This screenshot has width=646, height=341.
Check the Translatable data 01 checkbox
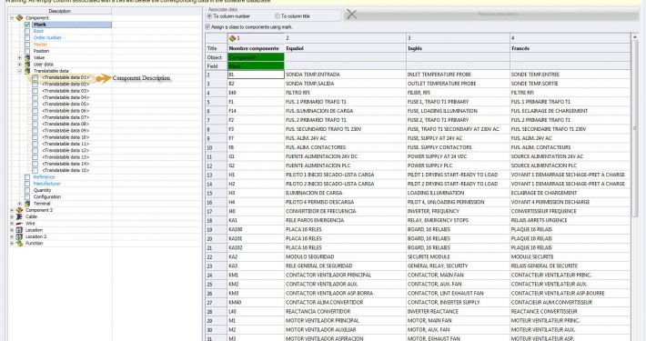point(35,77)
